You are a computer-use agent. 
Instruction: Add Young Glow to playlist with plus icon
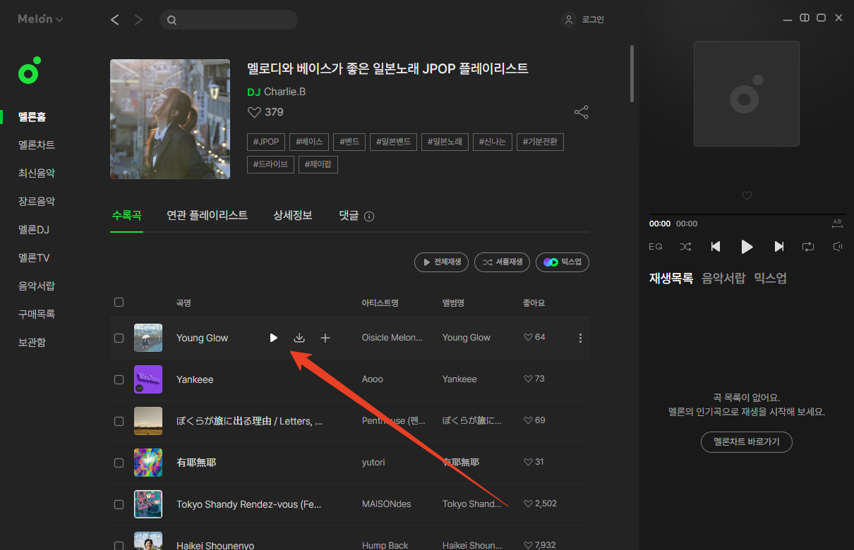325,338
